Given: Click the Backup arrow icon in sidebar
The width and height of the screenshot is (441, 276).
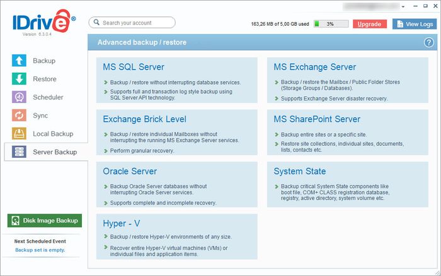Looking at the screenshot, I should pyautogui.click(x=20, y=61).
